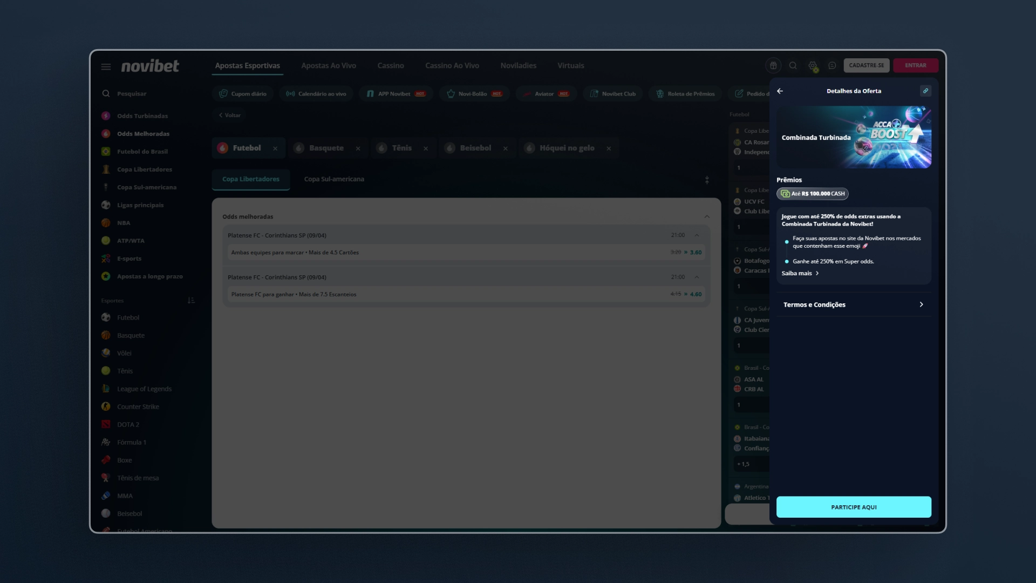Click the Odds Melhoradas flame icon in sidebar
The height and width of the screenshot is (583, 1036).
tap(106, 134)
